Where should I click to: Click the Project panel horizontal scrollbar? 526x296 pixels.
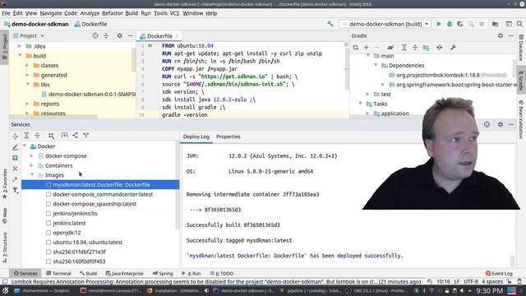[53, 117]
